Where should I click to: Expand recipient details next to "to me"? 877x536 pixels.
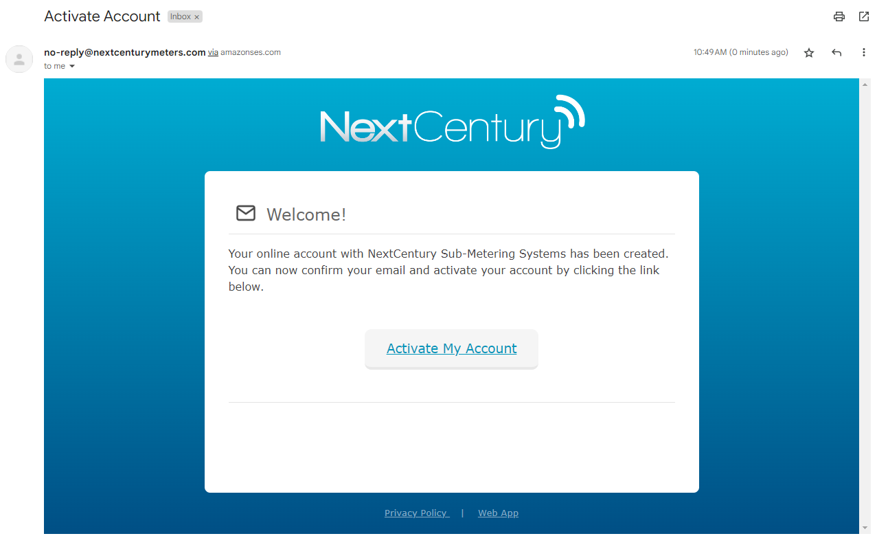[x=72, y=67]
